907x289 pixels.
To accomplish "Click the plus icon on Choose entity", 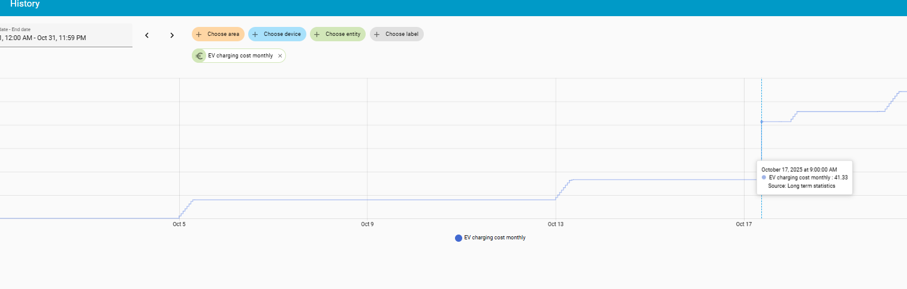I will (x=317, y=34).
